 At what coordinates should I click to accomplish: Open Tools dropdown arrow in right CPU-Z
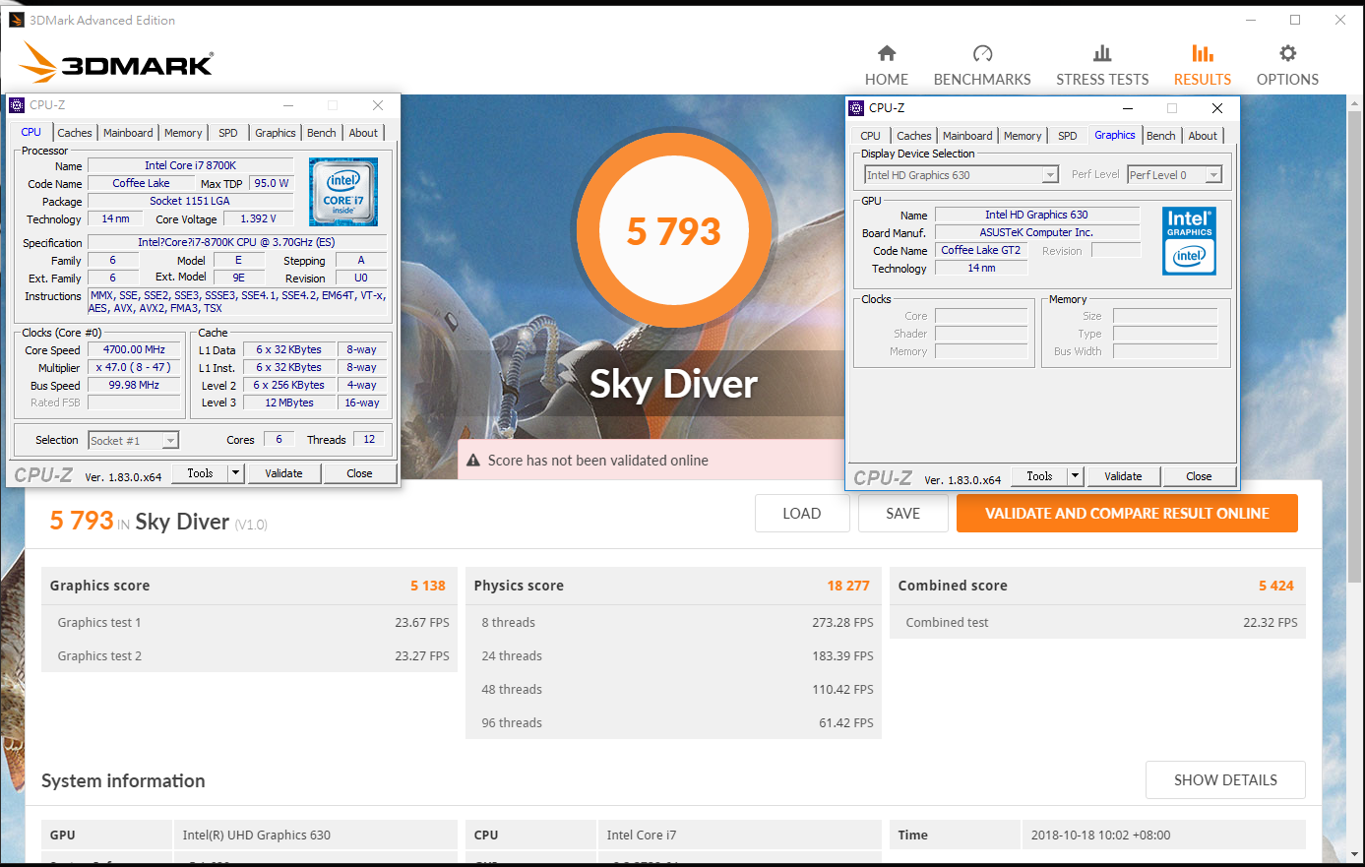click(1076, 476)
